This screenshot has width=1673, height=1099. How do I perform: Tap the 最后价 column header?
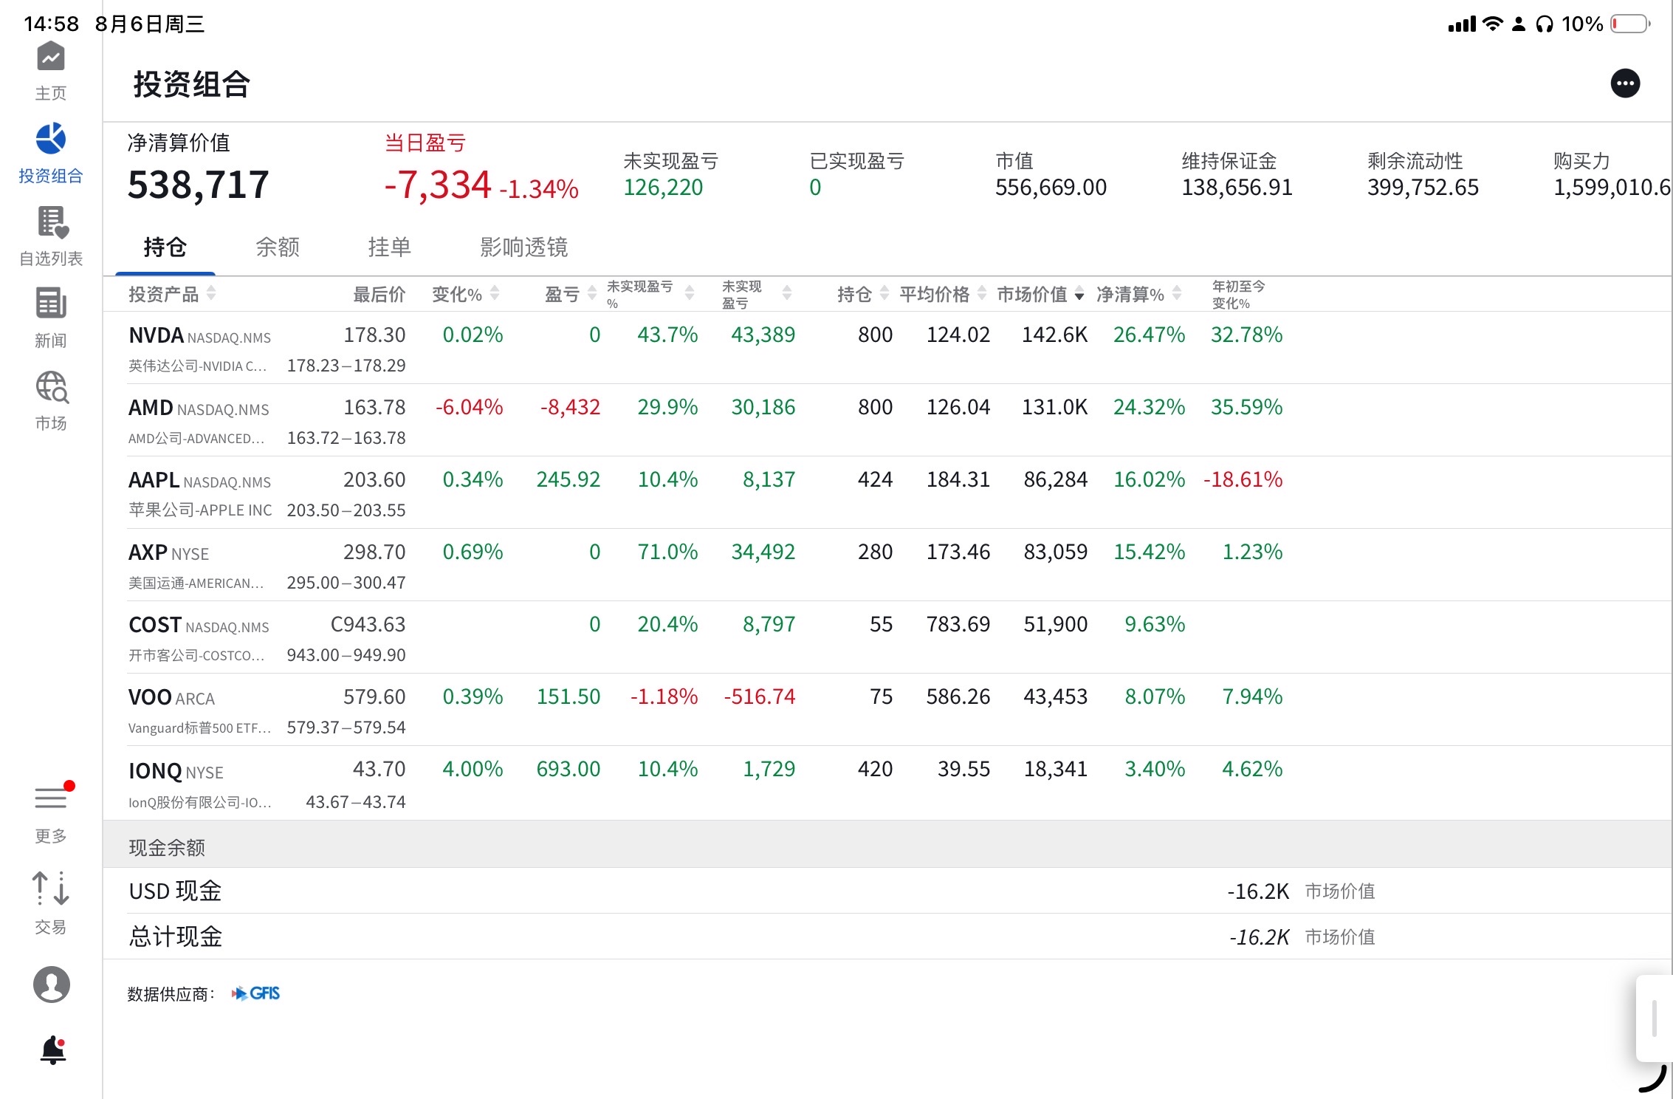(379, 294)
